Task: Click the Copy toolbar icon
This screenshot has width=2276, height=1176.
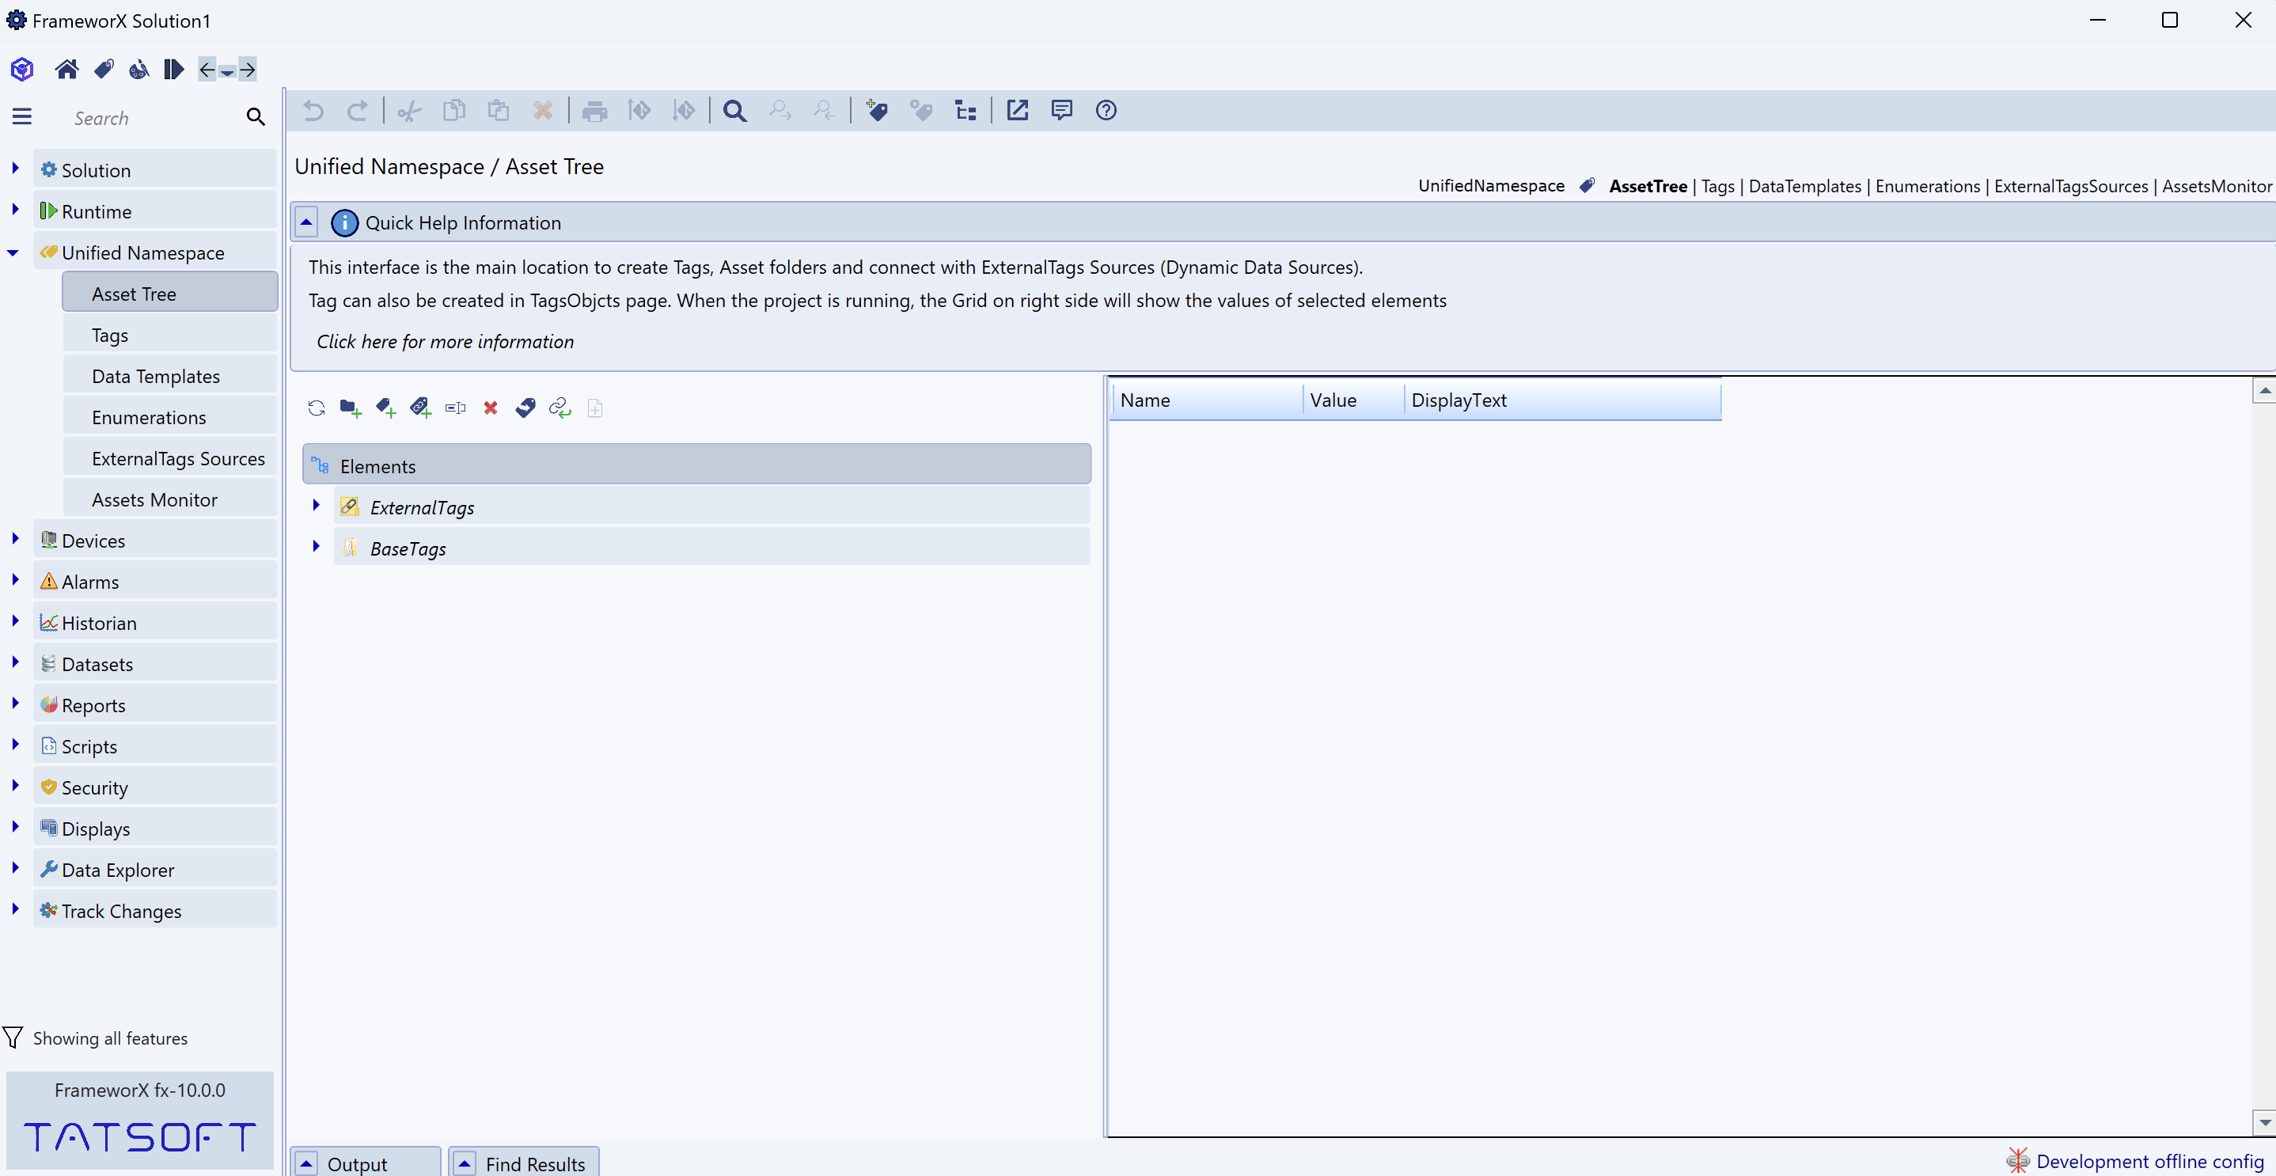Action: [x=454, y=111]
